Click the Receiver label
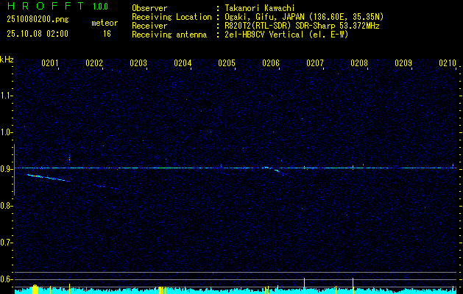Image resolution: width=463 pixels, height=294 pixels. [x=149, y=26]
